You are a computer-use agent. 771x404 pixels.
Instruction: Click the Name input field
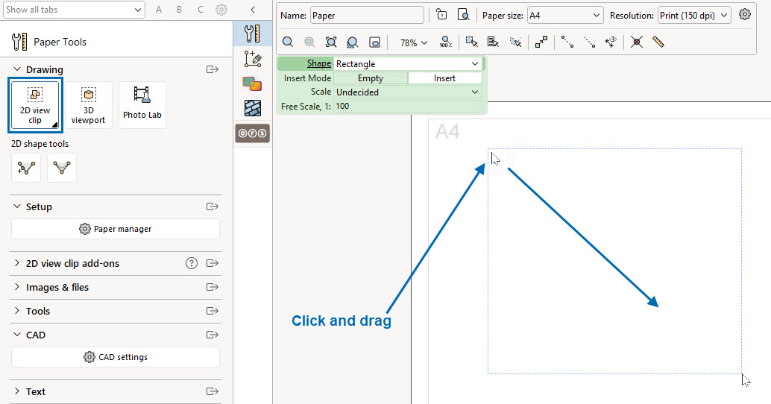[x=367, y=15]
